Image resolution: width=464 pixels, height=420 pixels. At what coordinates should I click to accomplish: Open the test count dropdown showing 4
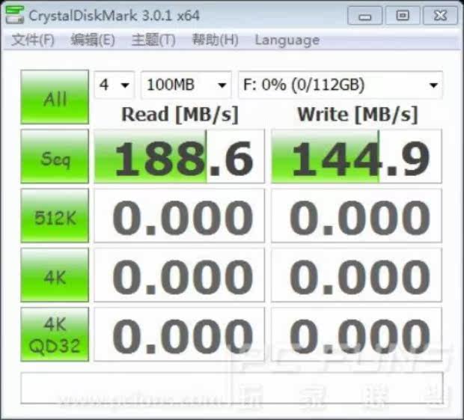point(115,85)
